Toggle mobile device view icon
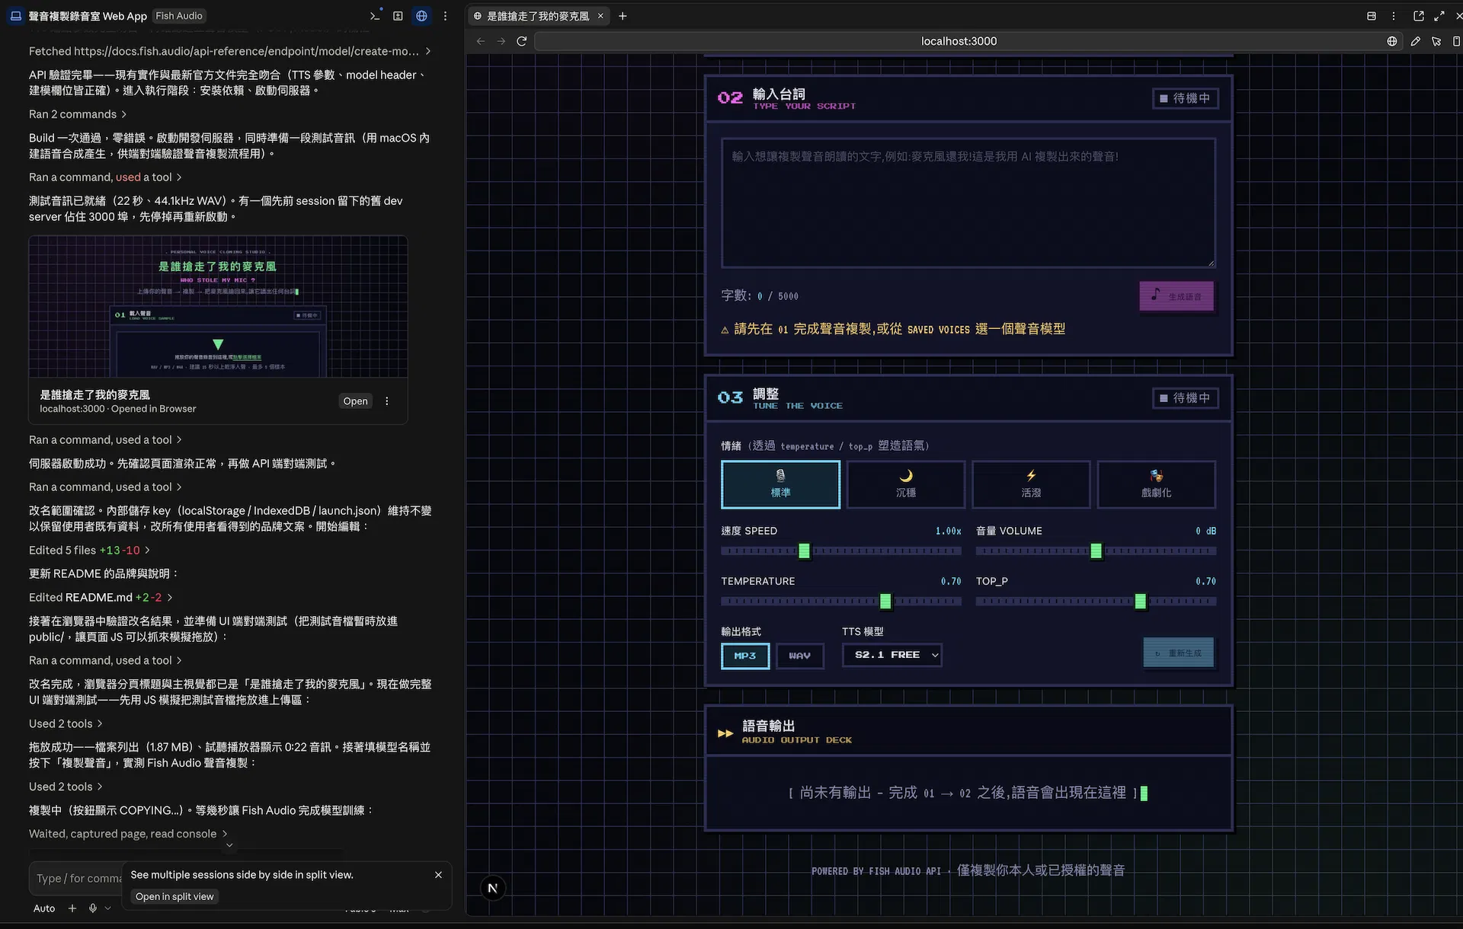 (x=1456, y=41)
